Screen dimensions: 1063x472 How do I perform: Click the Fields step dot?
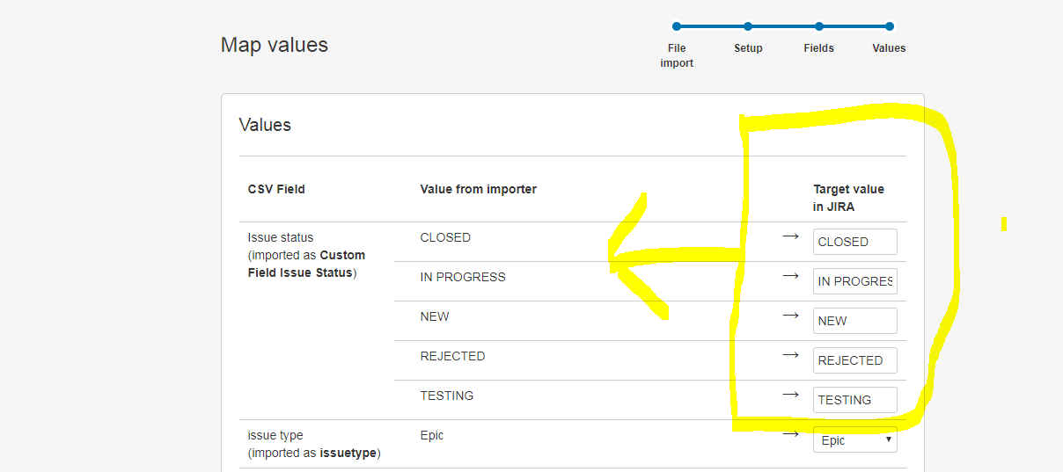819,26
